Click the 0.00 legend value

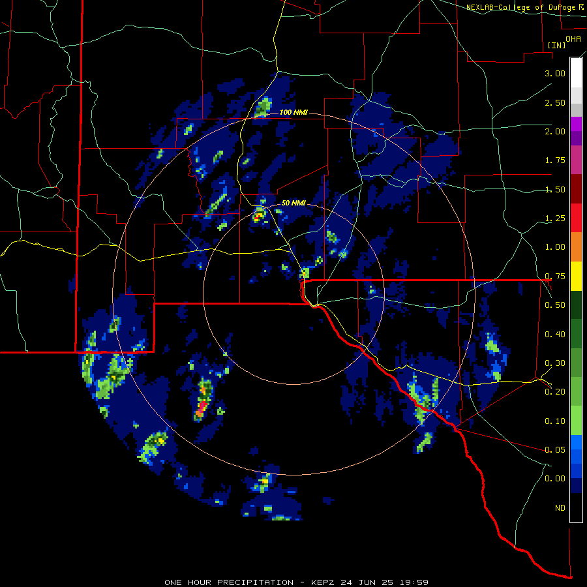(555, 479)
